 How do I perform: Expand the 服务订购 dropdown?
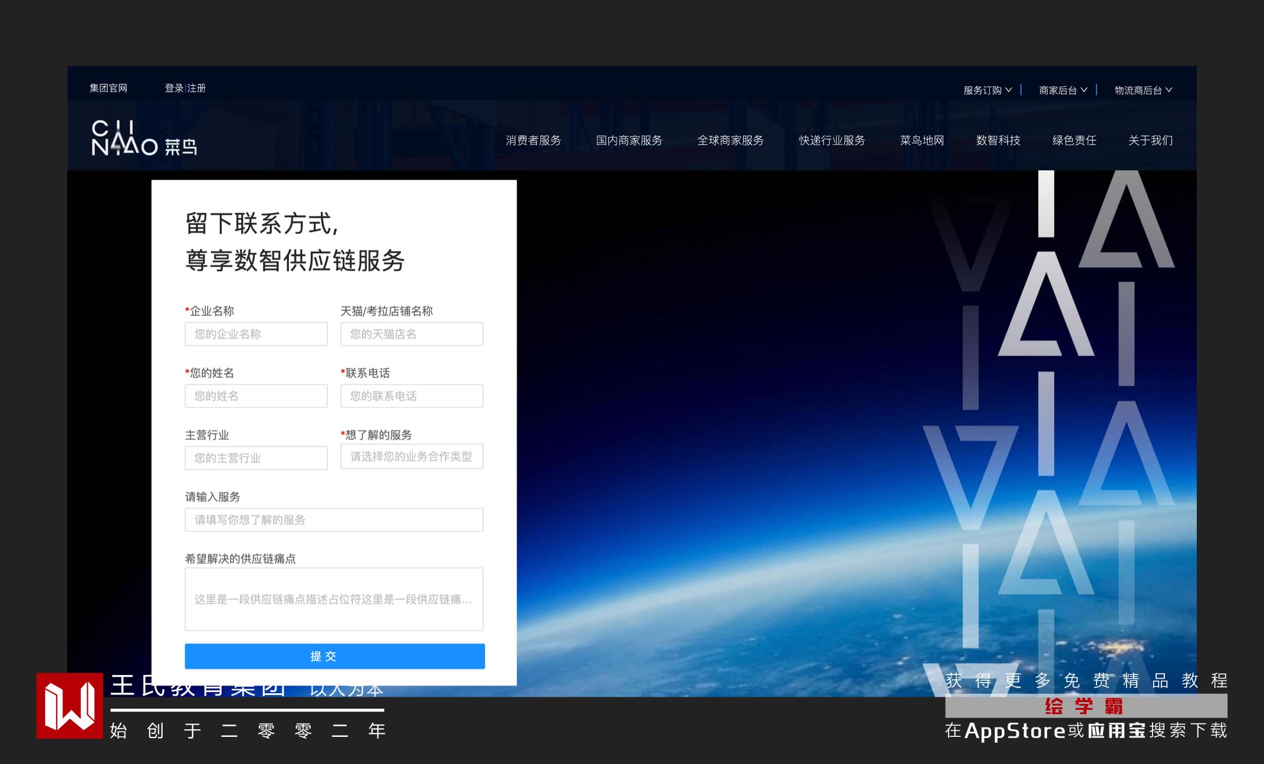[x=988, y=90]
